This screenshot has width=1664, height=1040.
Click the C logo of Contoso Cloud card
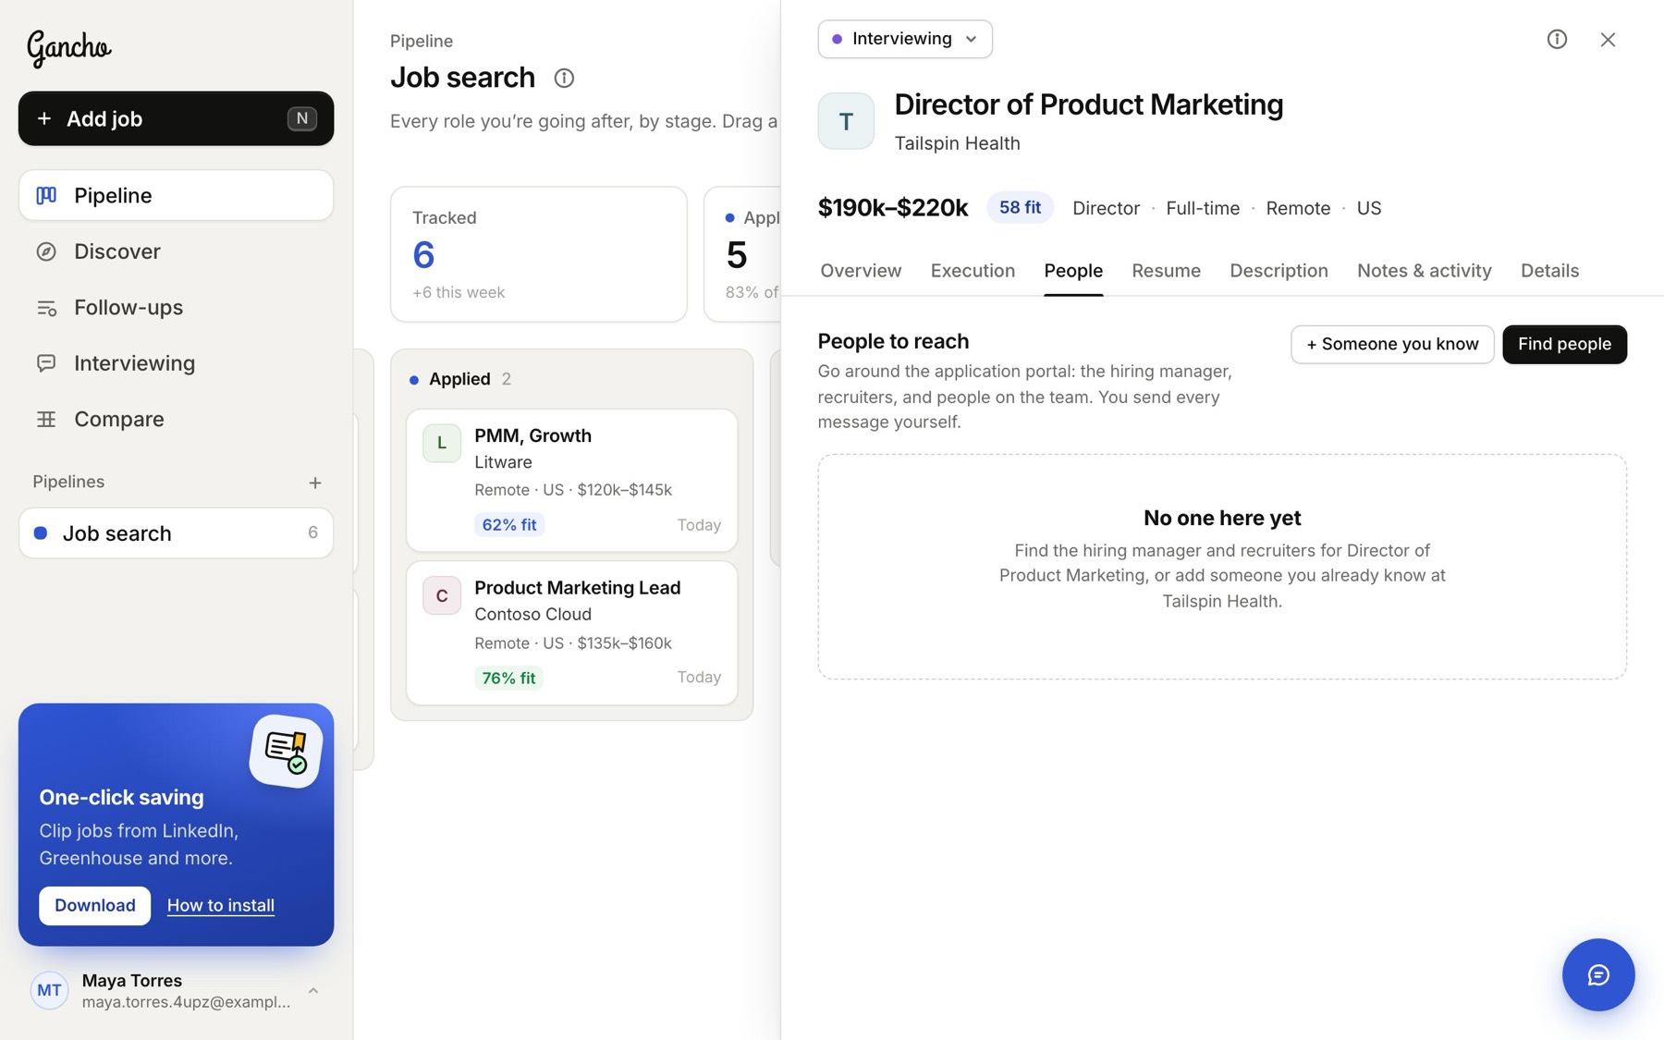click(x=442, y=596)
